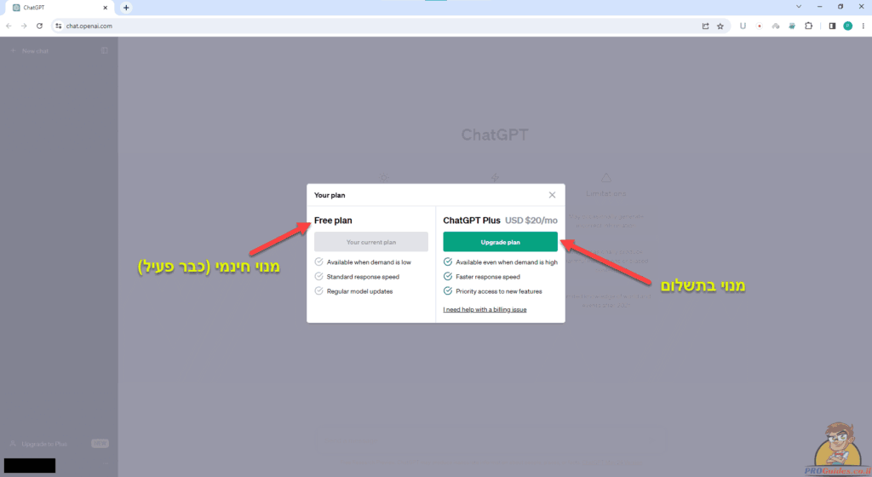Click the check icon beside Regular model updates

tap(318, 290)
